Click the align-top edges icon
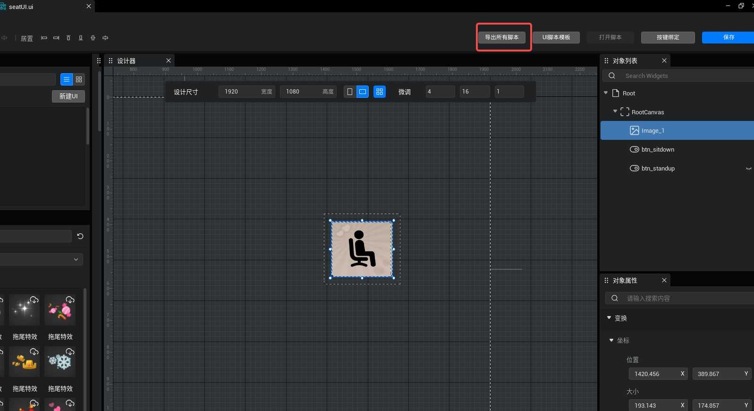 pyautogui.click(x=68, y=38)
